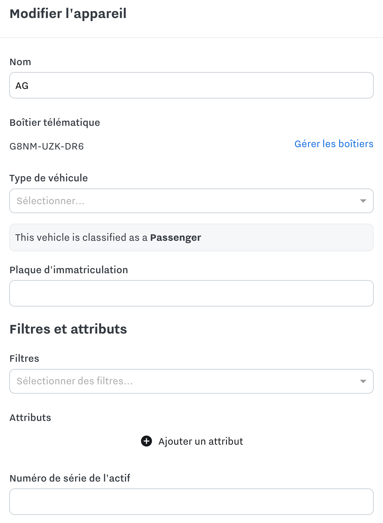Image resolution: width=383 pixels, height=523 pixels.
Task: Click the Modifier l'appareil heading
Action: pos(68,14)
